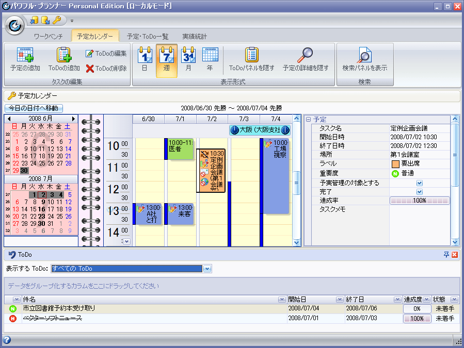Switch to day view (日)
This screenshot has width=464, height=348.
point(145,60)
